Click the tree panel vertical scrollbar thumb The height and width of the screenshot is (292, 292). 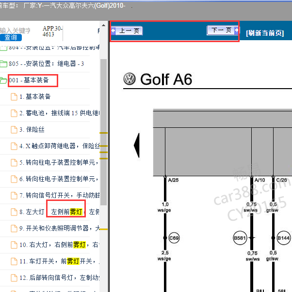pyautogui.click(x=103, y=132)
